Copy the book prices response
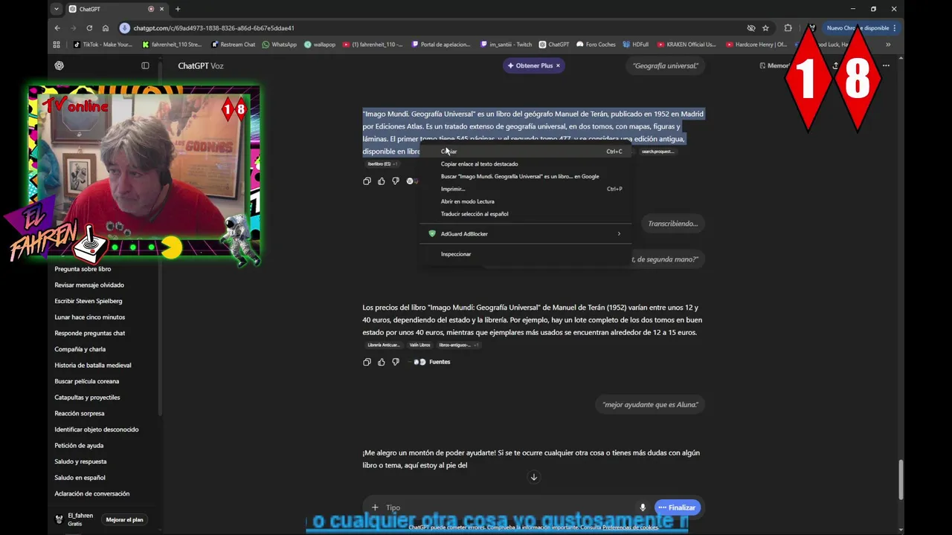Image resolution: width=952 pixels, height=535 pixels. [x=367, y=362]
